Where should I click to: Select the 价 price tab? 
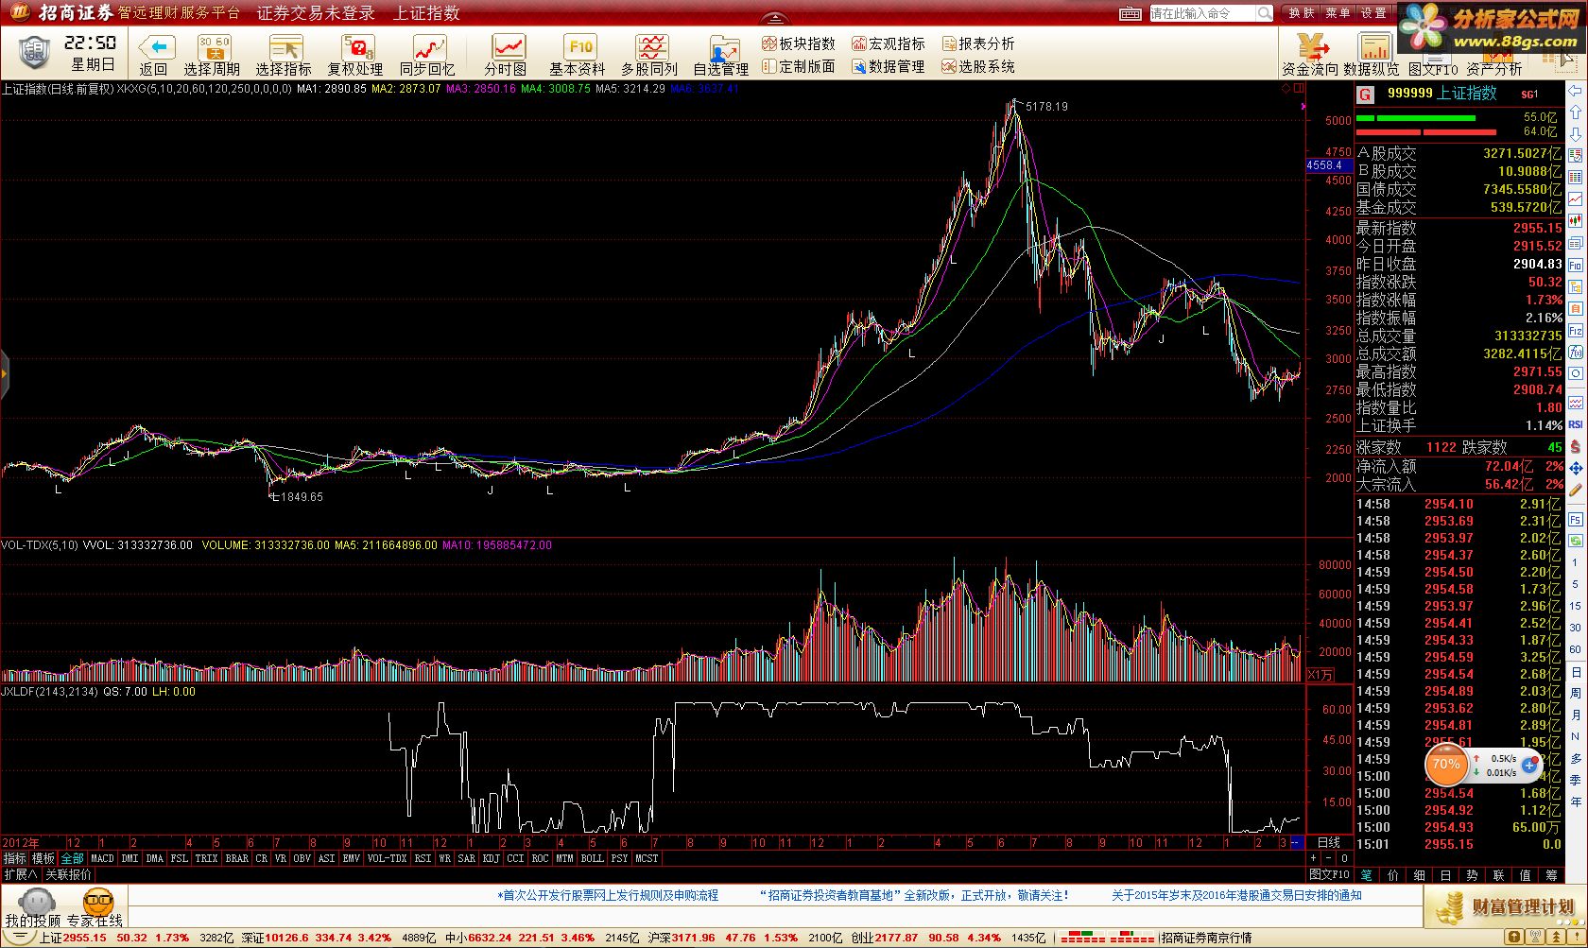[x=1393, y=875]
